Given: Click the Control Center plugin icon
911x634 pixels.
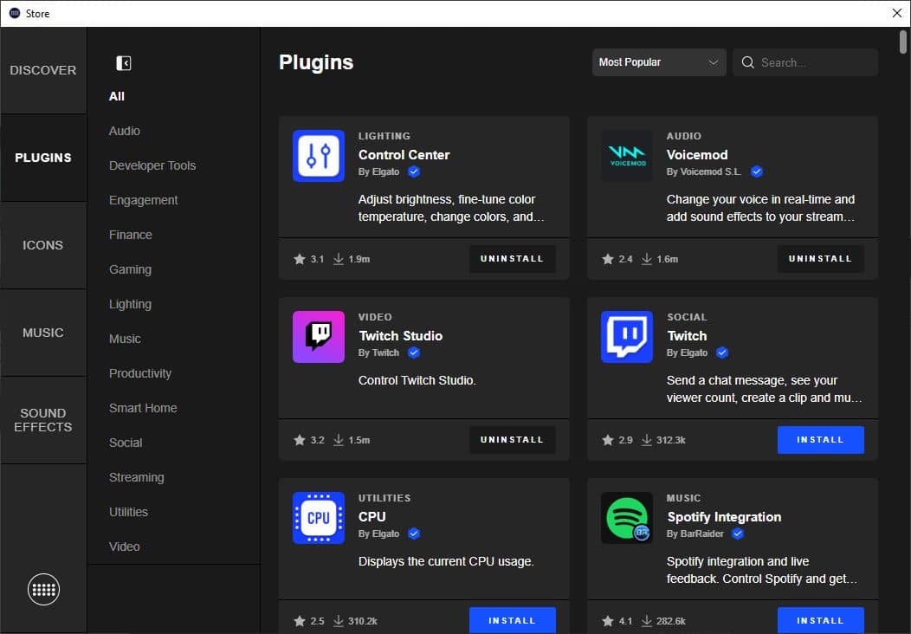Looking at the screenshot, I should click(x=319, y=156).
